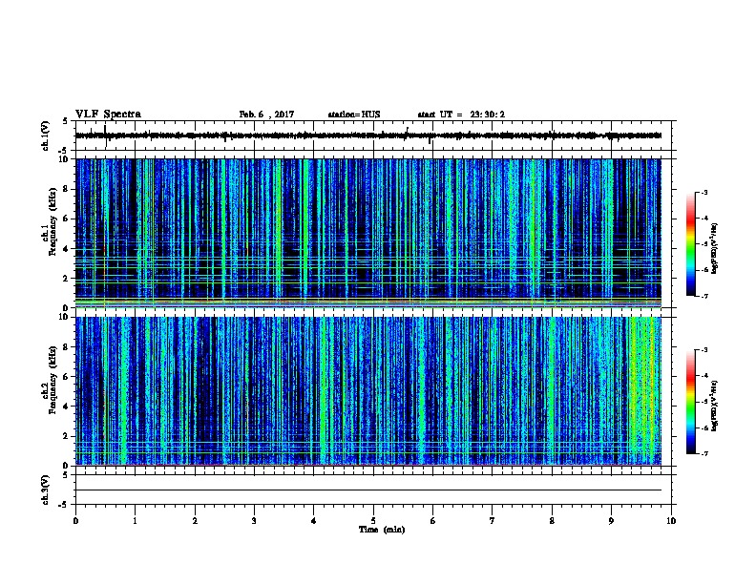Click the "-3" label on ch.2 colorbar
Viewport: 756px width, 584px height.
pos(703,350)
